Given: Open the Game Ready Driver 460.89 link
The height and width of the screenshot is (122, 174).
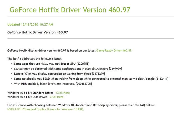Looking at the screenshot, I should pos(114,51).
